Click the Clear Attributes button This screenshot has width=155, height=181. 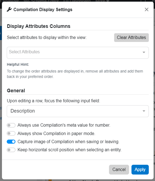point(131,37)
